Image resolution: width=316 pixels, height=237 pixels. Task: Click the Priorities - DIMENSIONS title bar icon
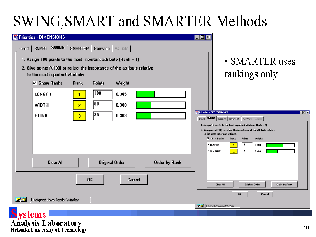pos(16,37)
